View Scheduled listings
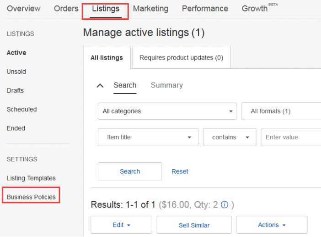Image resolution: width=321 pixels, height=237 pixels. coord(21,110)
